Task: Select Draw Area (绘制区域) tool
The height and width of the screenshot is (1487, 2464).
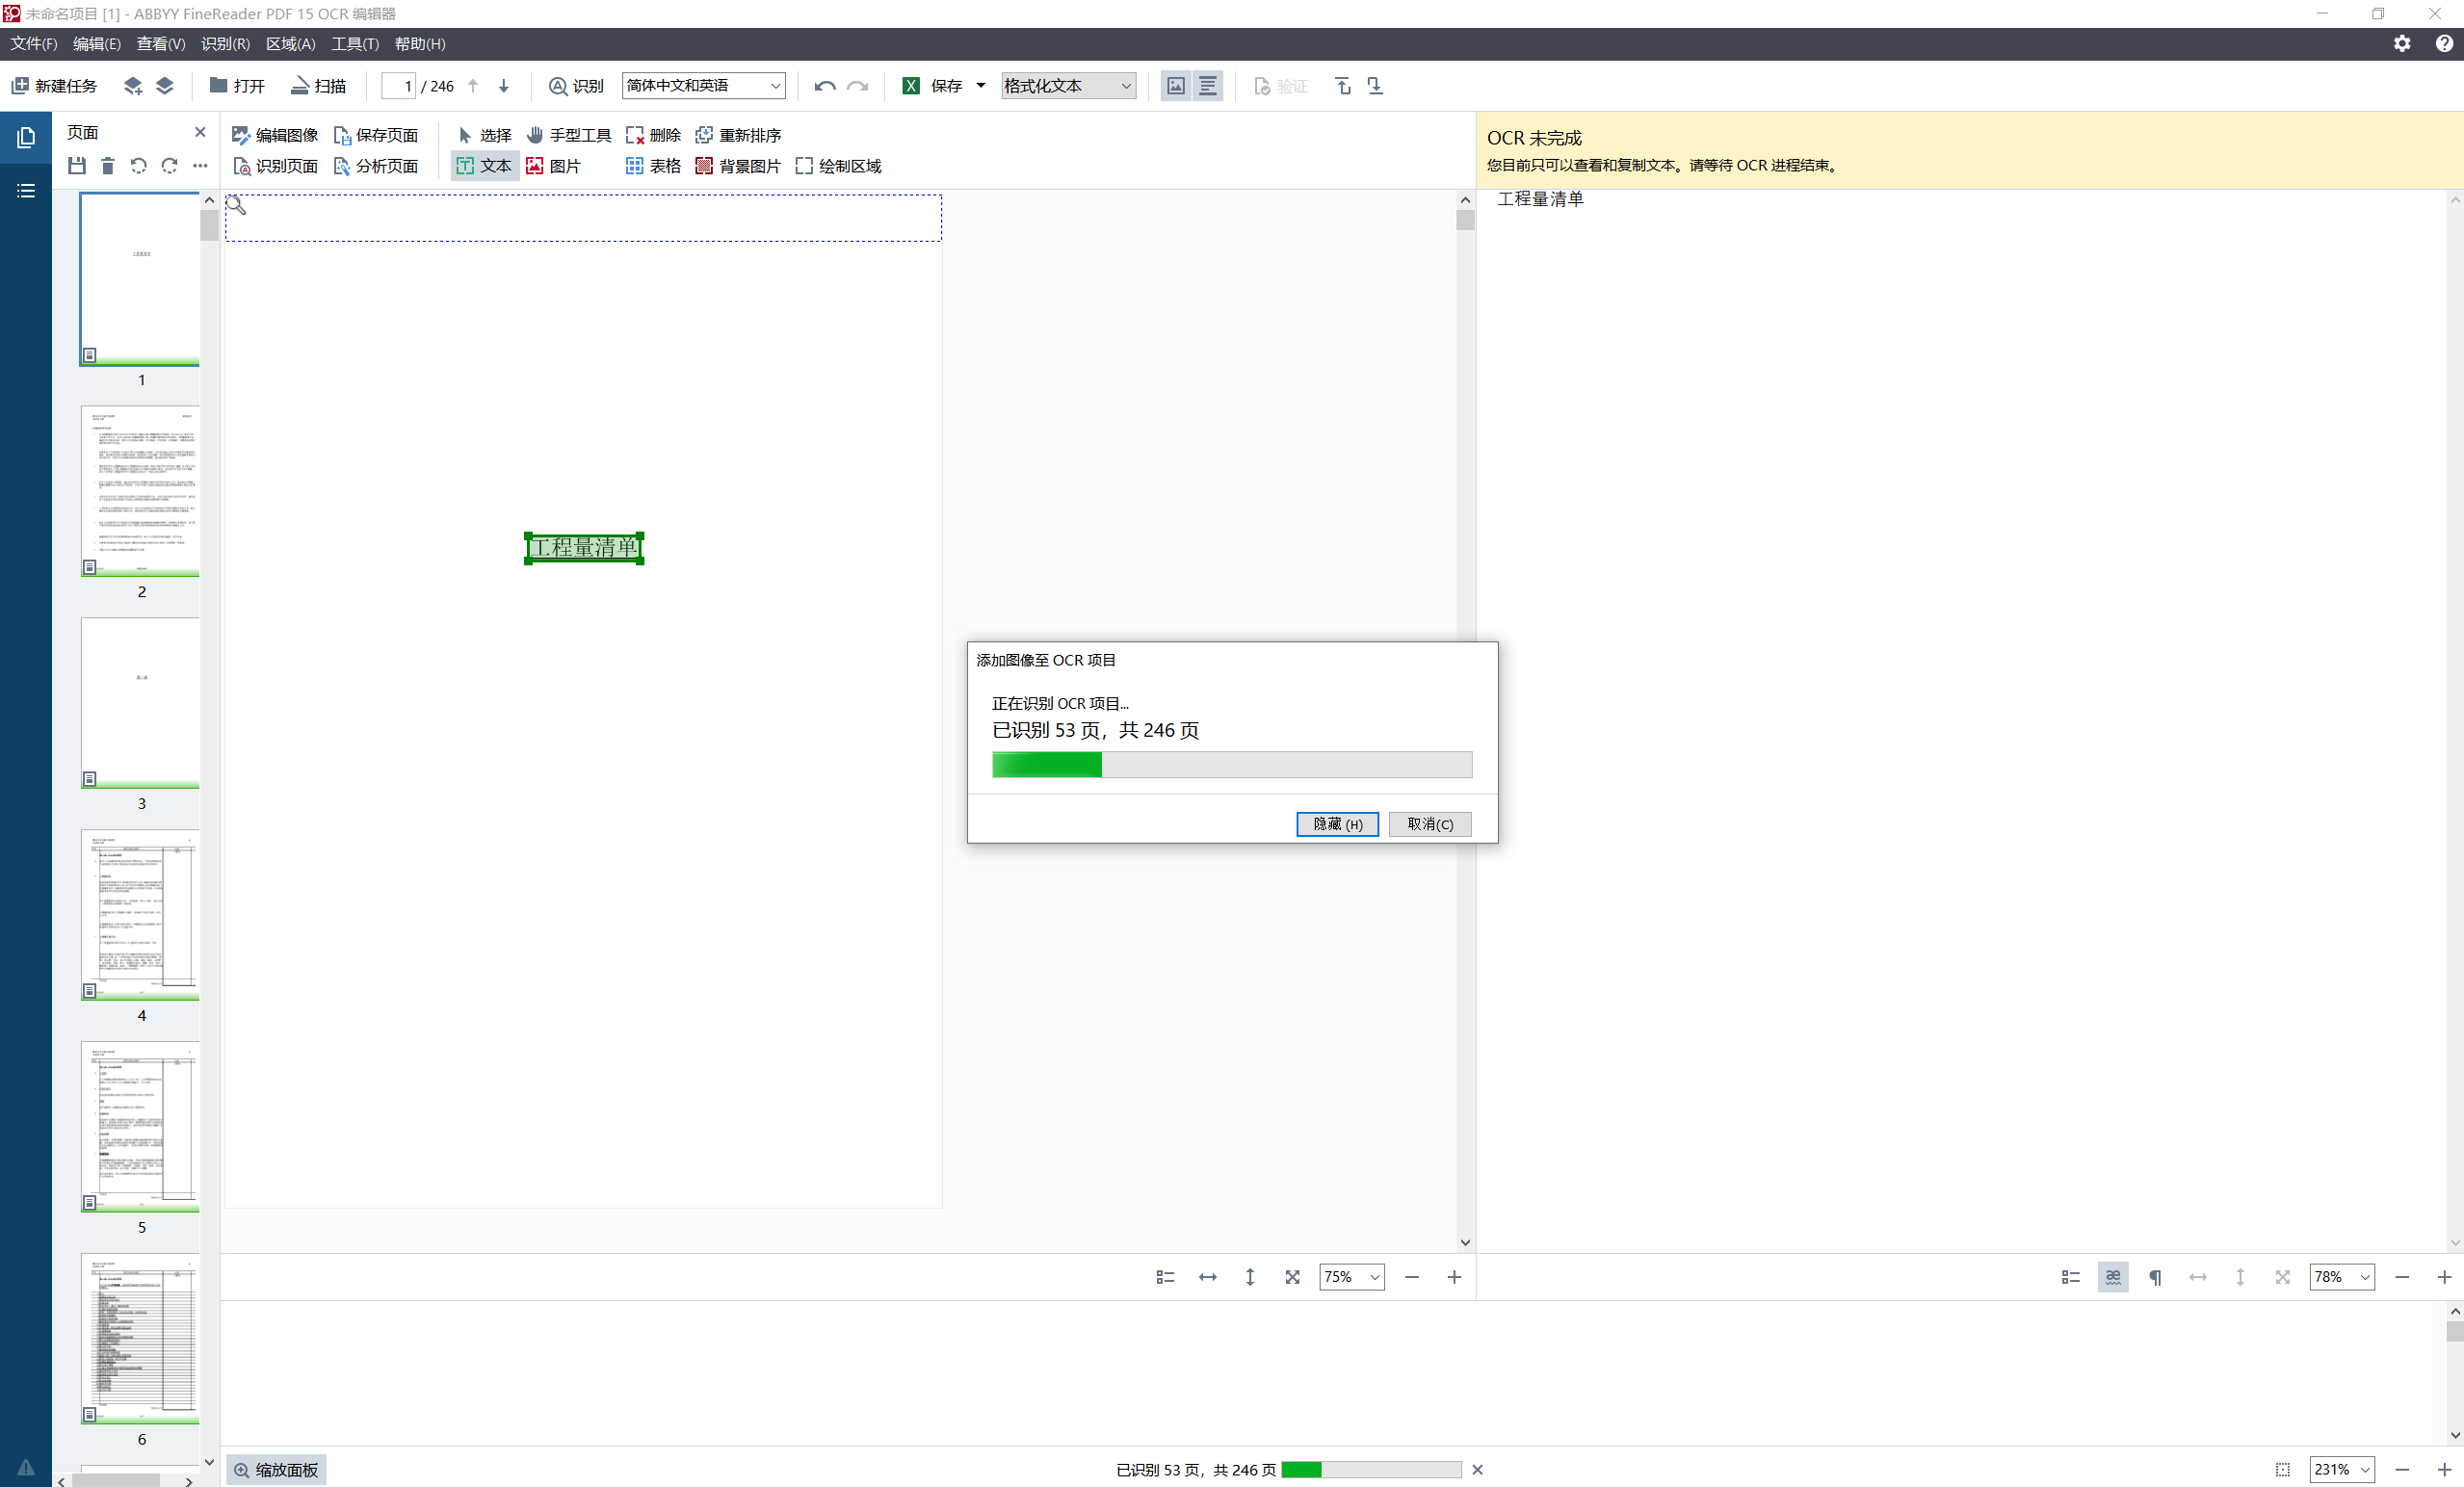Action: pyautogui.click(x=838, y=166)
